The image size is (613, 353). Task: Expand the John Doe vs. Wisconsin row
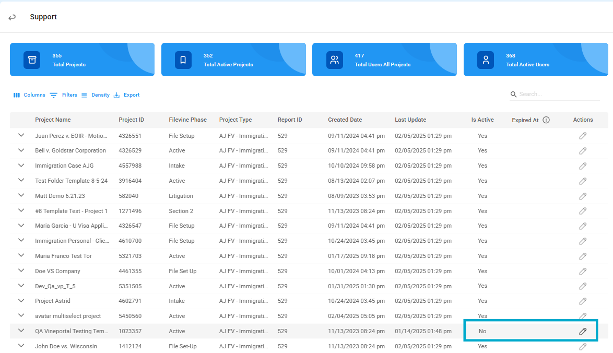(x=21, y=346)
